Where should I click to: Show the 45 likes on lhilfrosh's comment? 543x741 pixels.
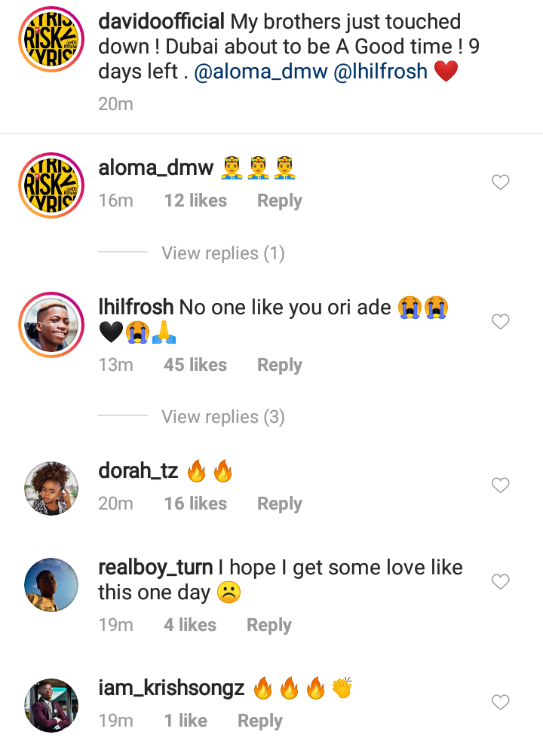pos(195,365)
